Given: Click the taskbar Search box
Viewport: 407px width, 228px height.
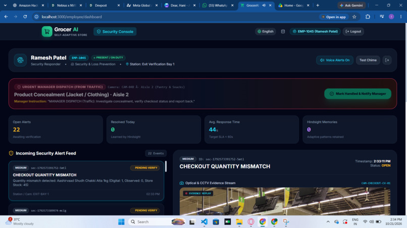Looking at the screenshot, I should click(x=157, y=222).
